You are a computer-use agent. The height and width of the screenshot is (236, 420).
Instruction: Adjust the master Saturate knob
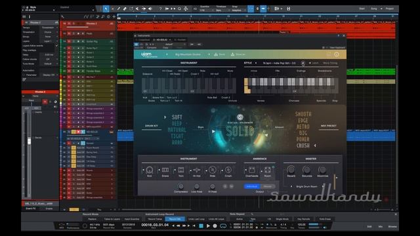tap(306, 170)
